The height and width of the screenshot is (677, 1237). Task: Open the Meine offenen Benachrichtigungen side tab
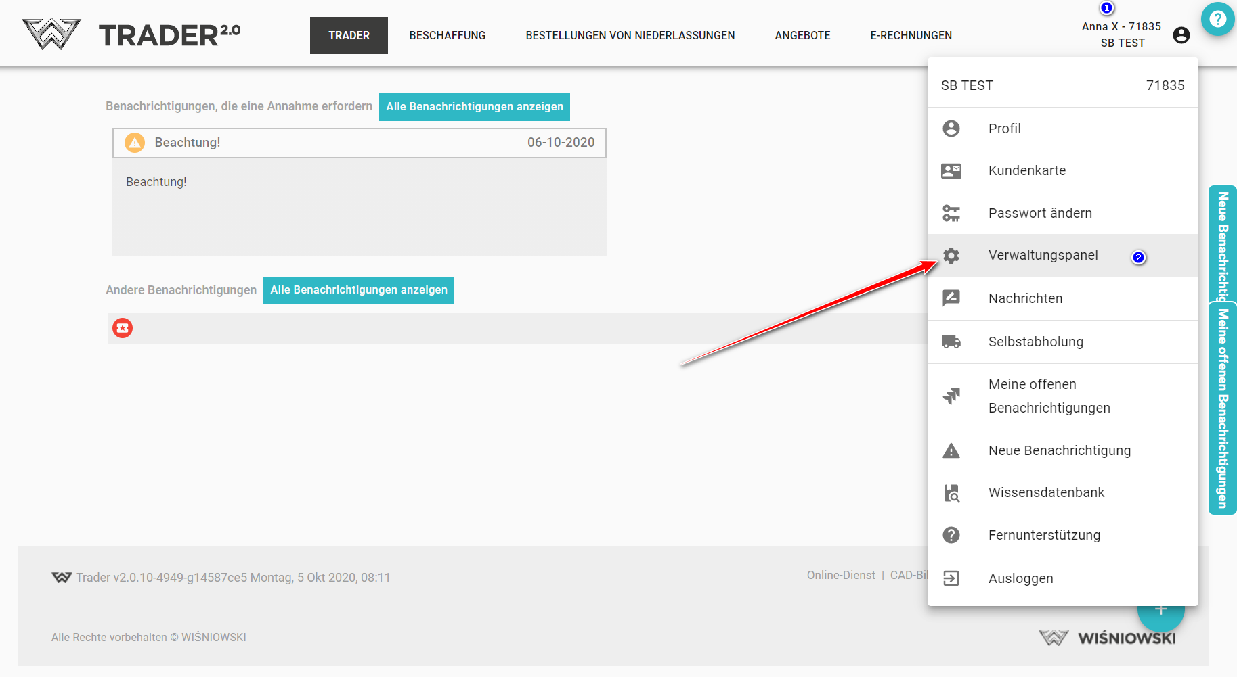pyautogui.click(x=1223, y=408)
